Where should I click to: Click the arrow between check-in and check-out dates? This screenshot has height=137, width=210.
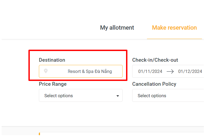tap(170, 71)
